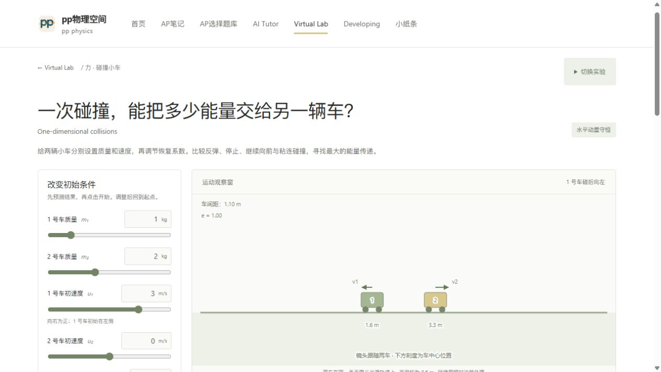
Task: Go to AP选择题库 page
Action: (x=218, y=24)
